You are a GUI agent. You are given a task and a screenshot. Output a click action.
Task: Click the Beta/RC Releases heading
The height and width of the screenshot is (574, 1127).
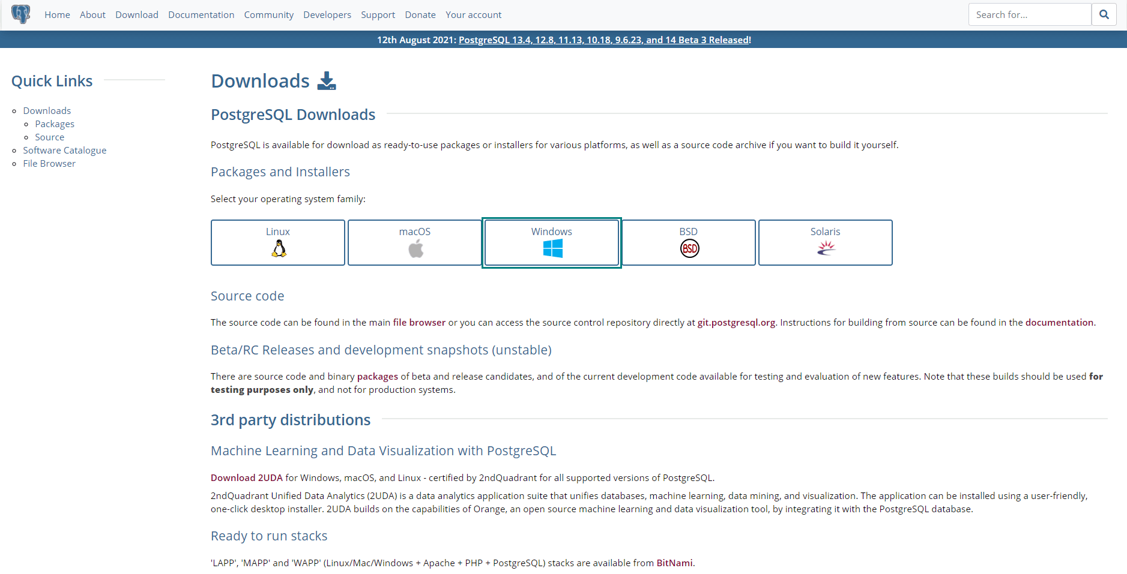tap(381, 350)
